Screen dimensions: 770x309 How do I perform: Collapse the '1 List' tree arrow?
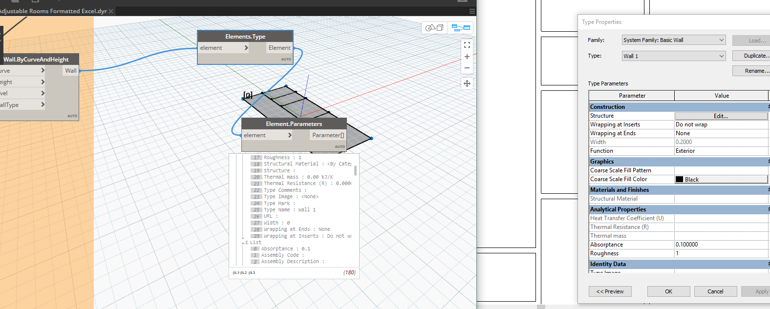click(243, 243)
